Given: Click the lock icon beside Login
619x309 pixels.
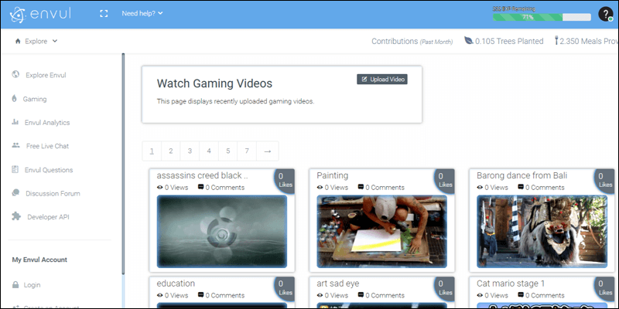Looking at the screenshot, I should pos(15,284).
